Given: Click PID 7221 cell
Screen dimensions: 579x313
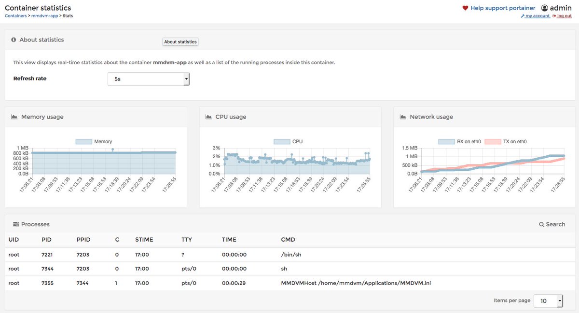Looking at the screenshot, I should coord(47,255).
